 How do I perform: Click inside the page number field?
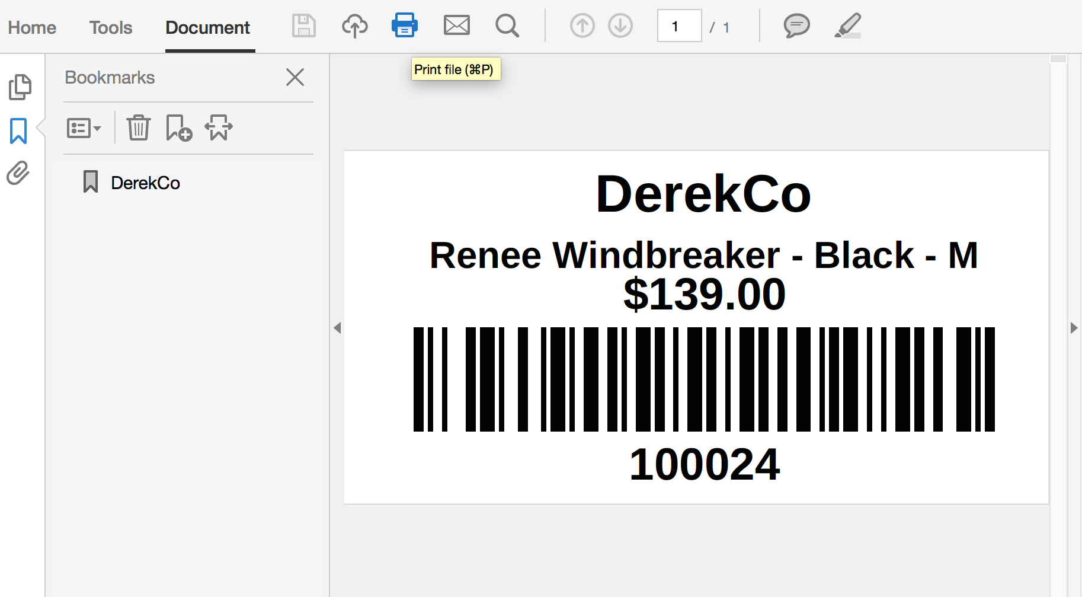pos(679,25)
